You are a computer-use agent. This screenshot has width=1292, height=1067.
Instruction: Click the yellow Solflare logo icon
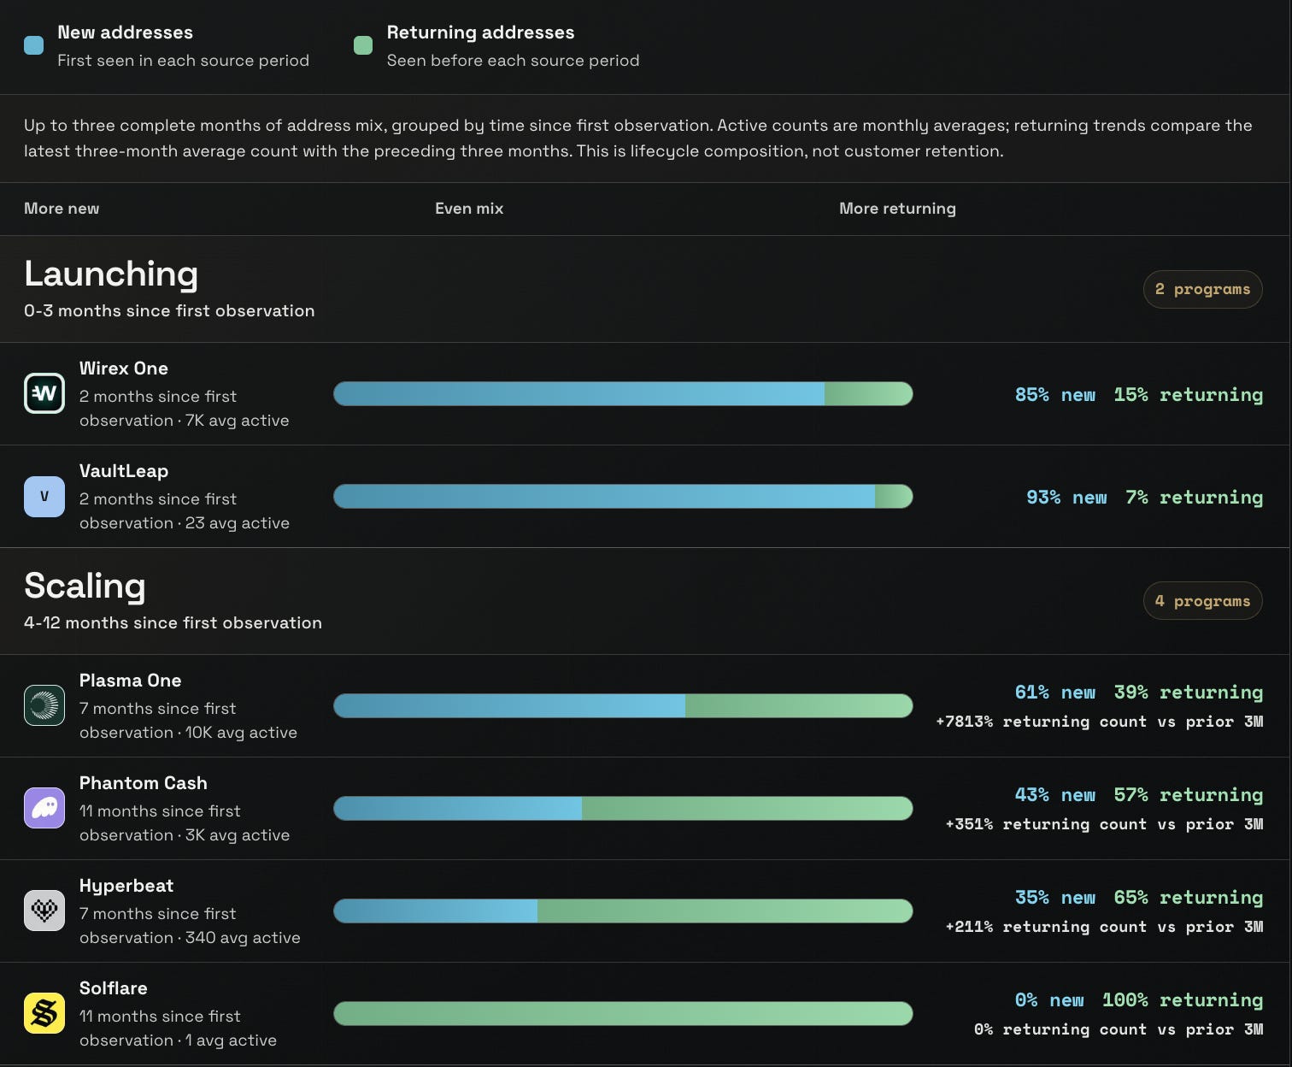pyautogui.click(x=44, y=1013)
